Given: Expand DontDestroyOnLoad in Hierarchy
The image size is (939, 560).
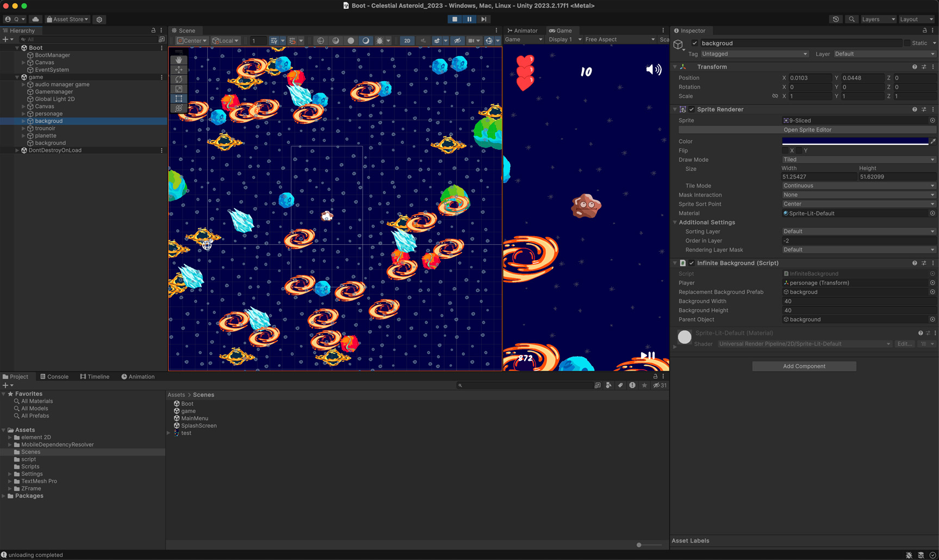Looking at the screenshot, I should [x=17, y=150].
